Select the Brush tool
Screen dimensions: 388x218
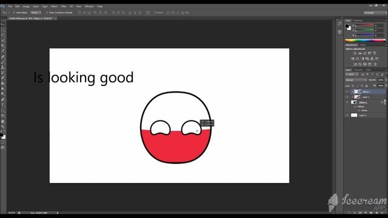click(x=2, y=62)
